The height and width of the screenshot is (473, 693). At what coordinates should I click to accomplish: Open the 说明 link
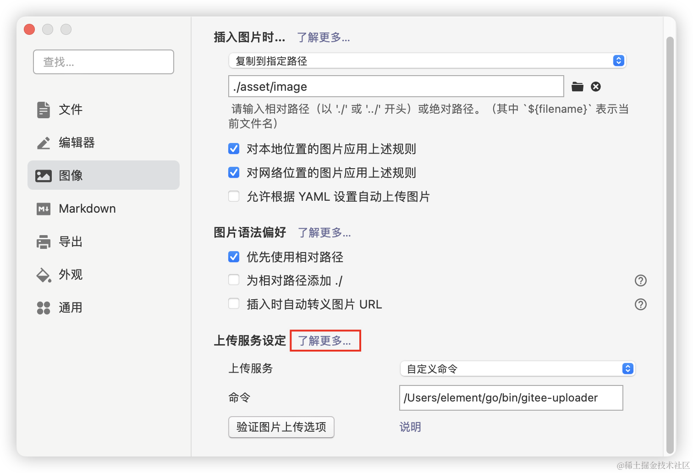pos(410,427)
